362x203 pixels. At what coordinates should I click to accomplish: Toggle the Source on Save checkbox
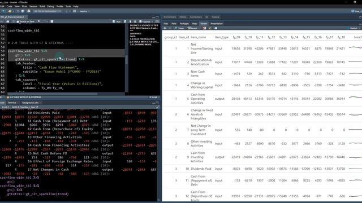tap(18, 21)
